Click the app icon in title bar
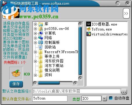 (x=4, y=3)
